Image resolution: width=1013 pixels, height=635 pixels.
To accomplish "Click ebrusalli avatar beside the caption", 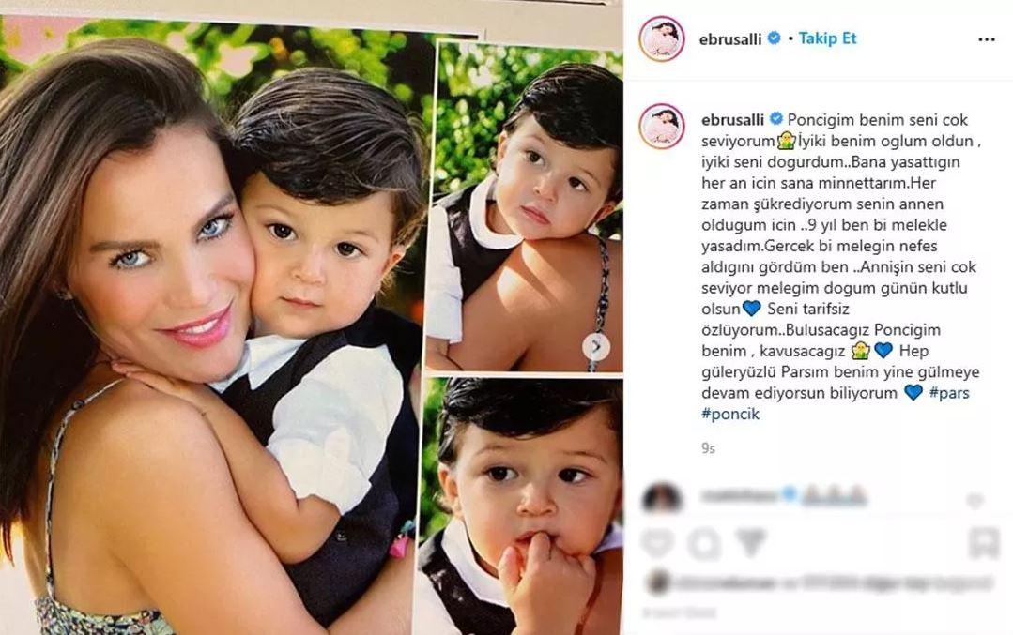I will (x=662, y=126).
